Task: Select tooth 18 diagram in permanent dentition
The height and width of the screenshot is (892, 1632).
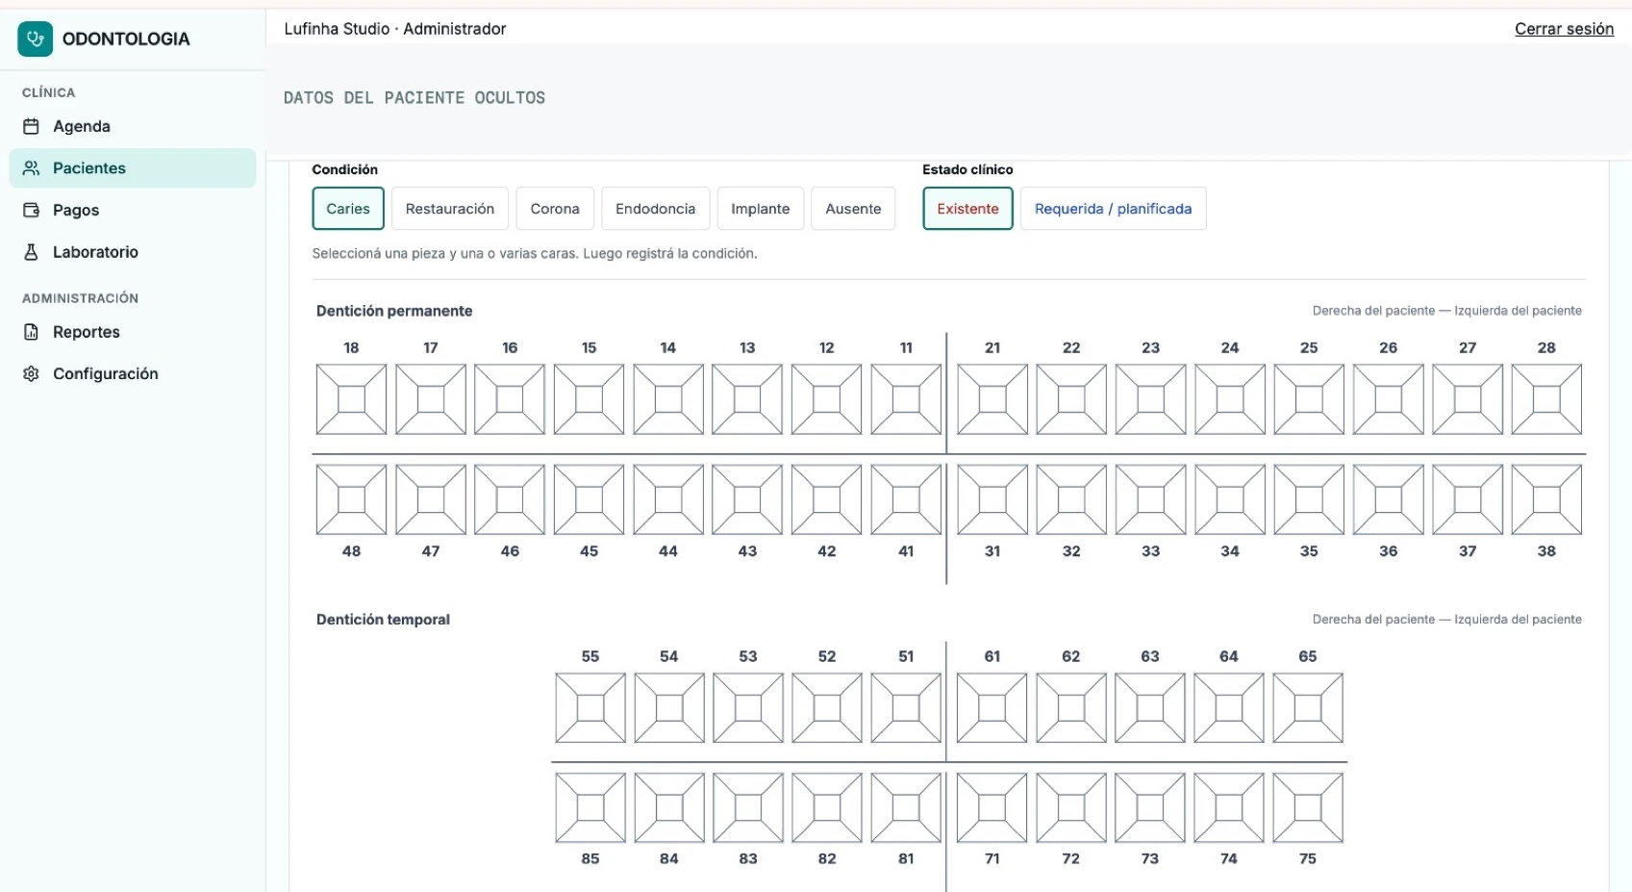Action: 351,399
